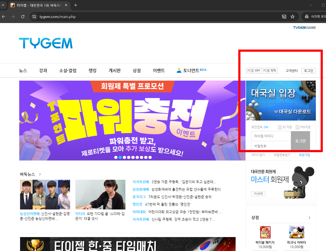Open 바둑뉴스 via the chevron link

40,174
